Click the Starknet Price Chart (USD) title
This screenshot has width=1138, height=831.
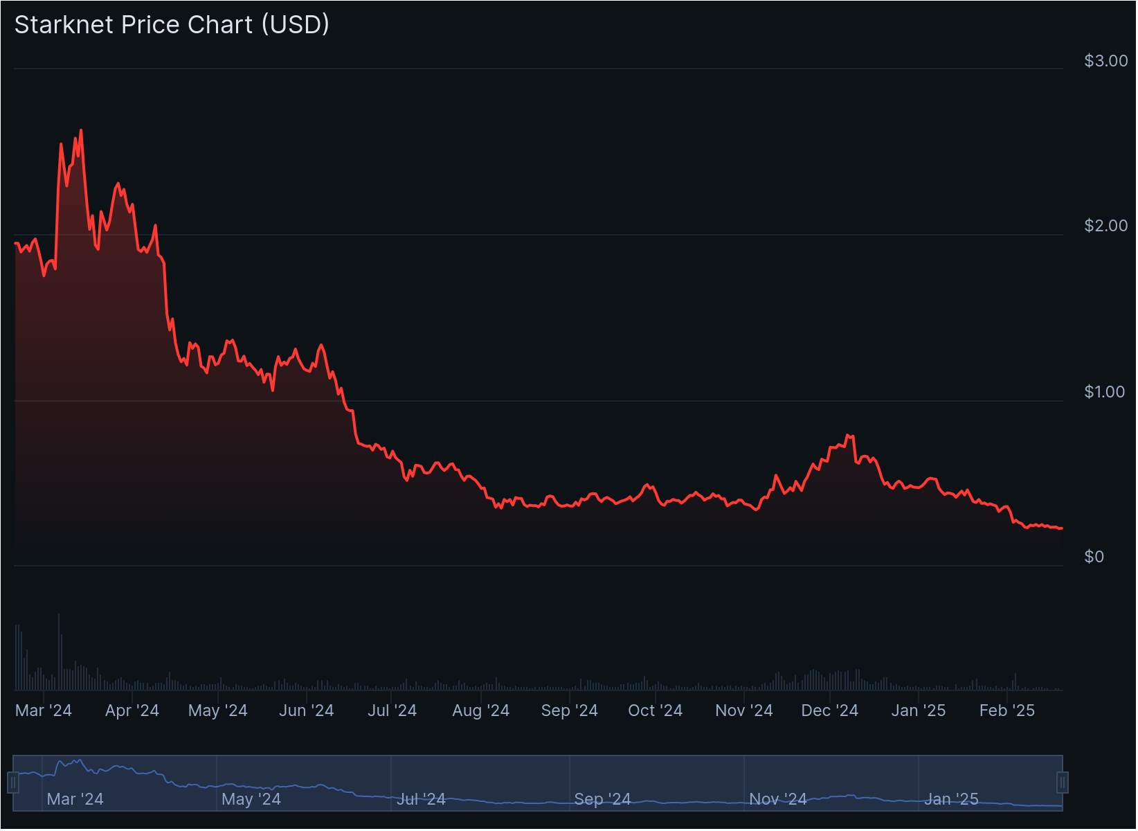click(172, 25)
